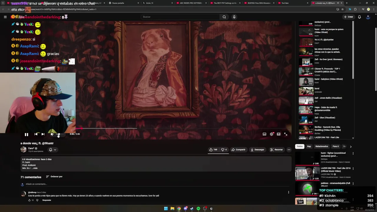Dislike the @ntdvmp comment
Image resolution: width=377 pixels, height=212 pixels.
37,200
